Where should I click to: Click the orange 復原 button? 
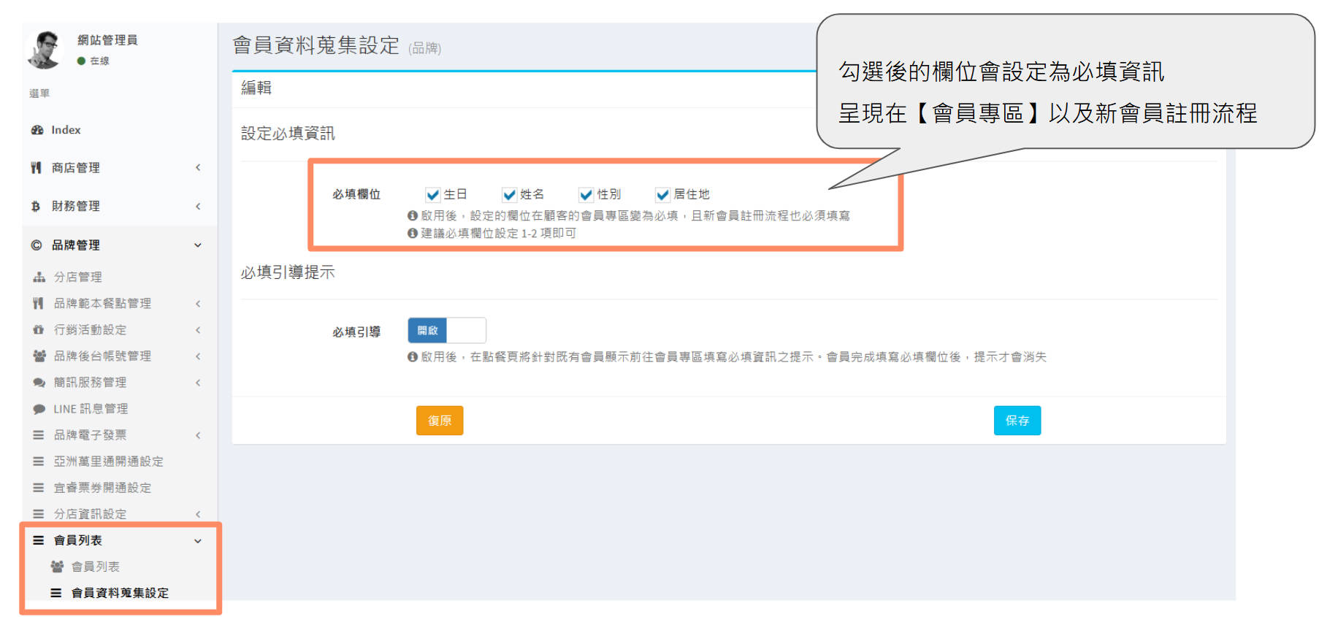click(x=439, y=421)
